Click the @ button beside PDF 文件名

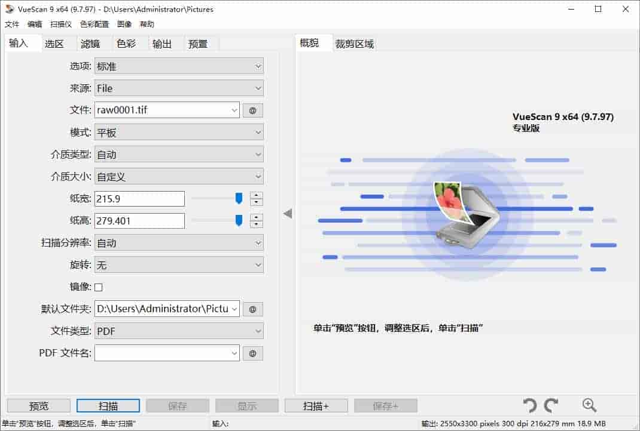(x=252, y=353)
